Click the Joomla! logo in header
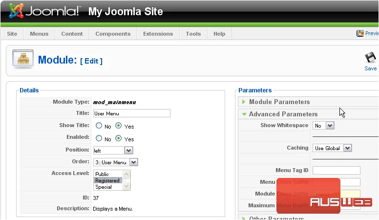The height and width of the screenshot is (220, 379). [x=44, y=11]
